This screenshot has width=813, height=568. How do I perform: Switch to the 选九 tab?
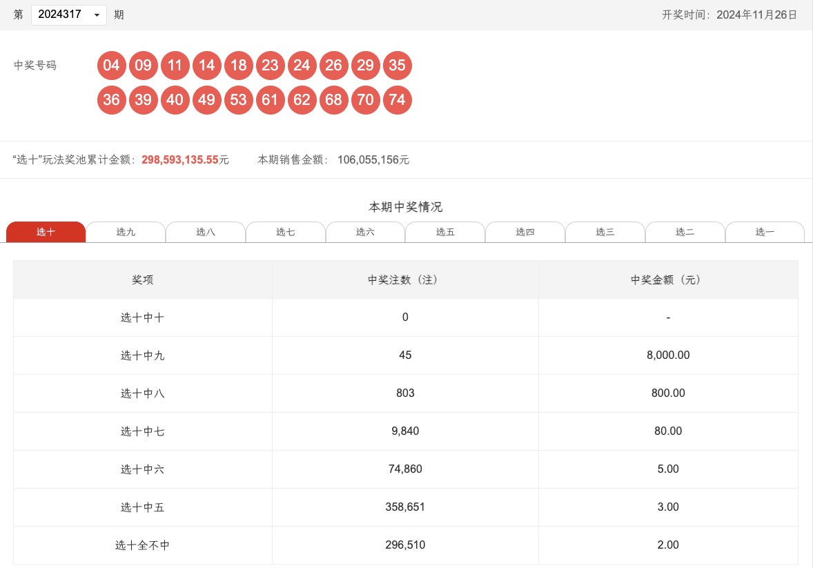click(126, 232)
